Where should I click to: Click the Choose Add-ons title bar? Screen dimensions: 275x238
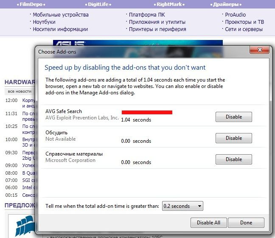click(143, 52)
